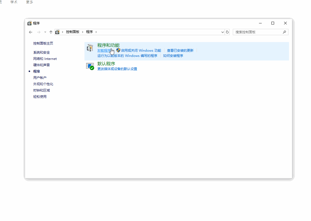
Task: Open 用户帐户 category
Action: coord(40,78)
